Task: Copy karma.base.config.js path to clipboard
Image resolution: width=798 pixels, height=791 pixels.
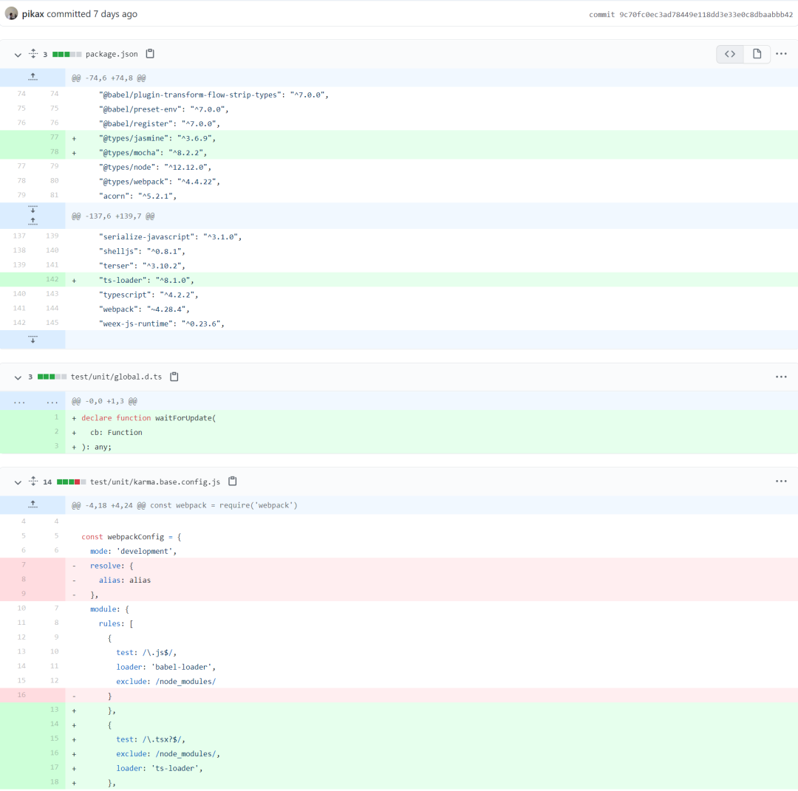Action: click(x=233, y=482)
